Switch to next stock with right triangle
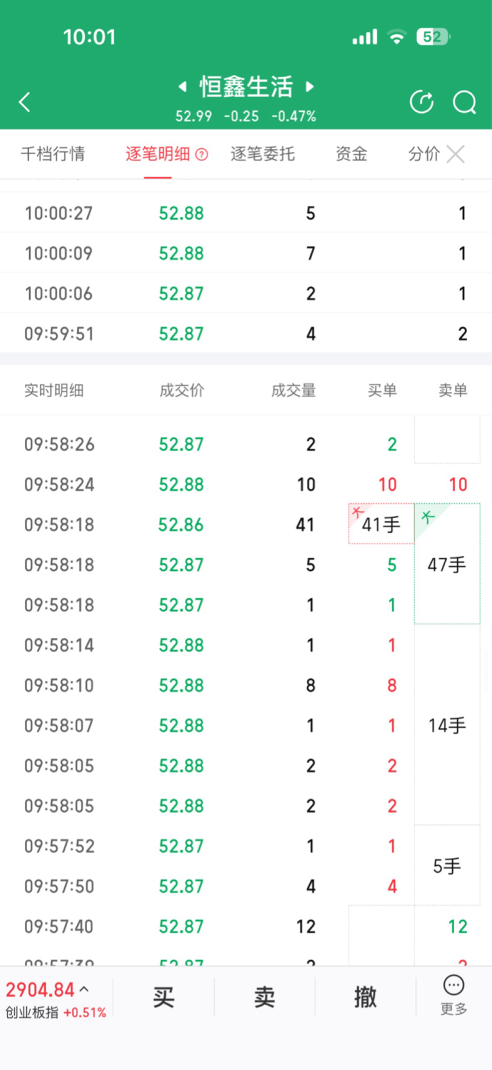Screen dimensions: 492x1070 coord(309,86)
